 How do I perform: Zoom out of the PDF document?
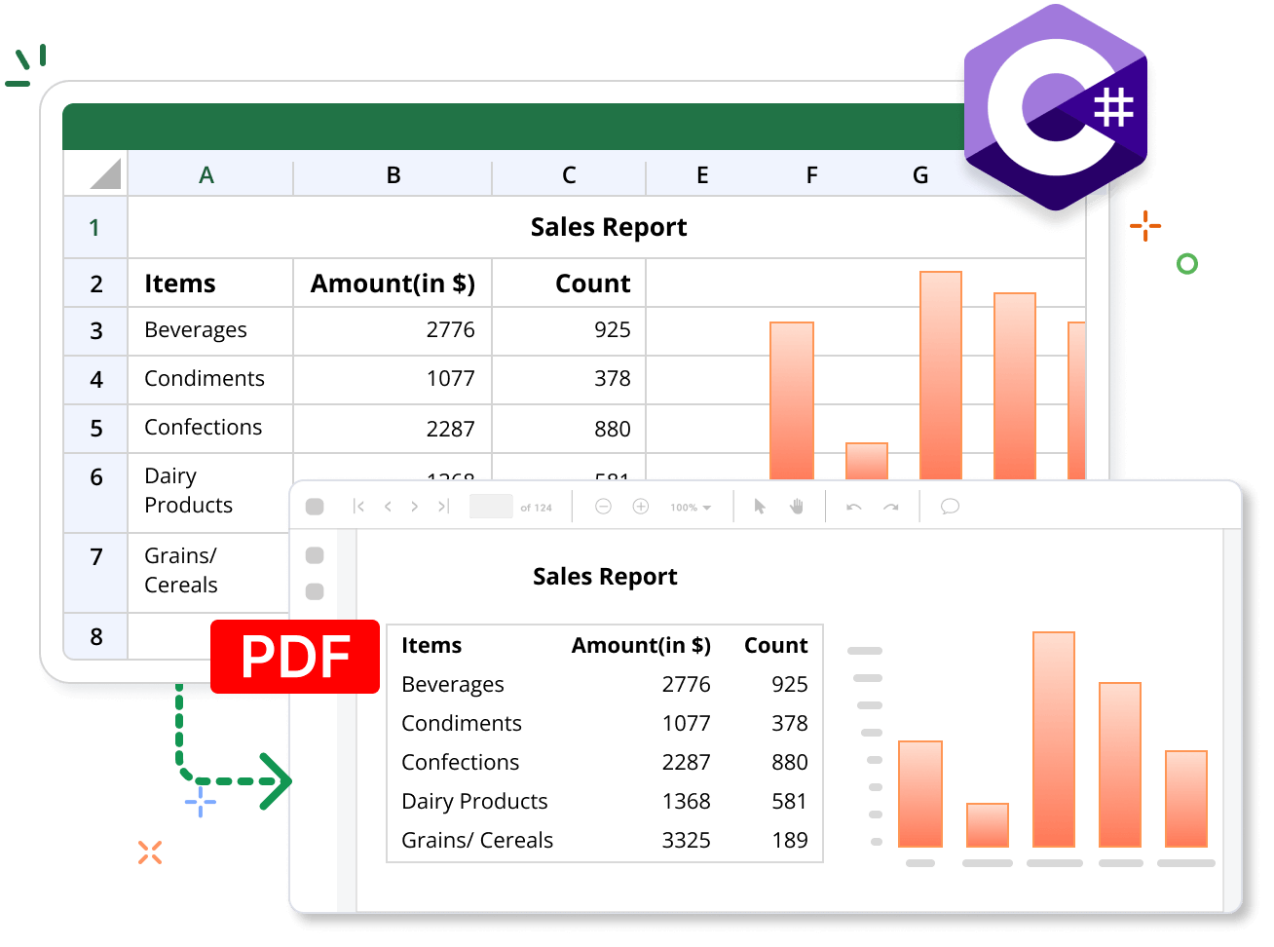(603, 506)
